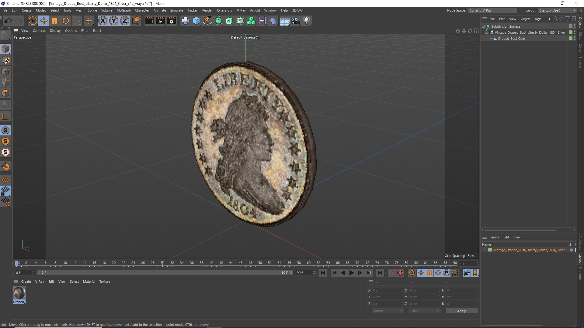Image resolution: width=584 pixels, height=328 pixels.
Task: Open the MoGraph menu
Action: pyautogui.click(x=124, y=10)
